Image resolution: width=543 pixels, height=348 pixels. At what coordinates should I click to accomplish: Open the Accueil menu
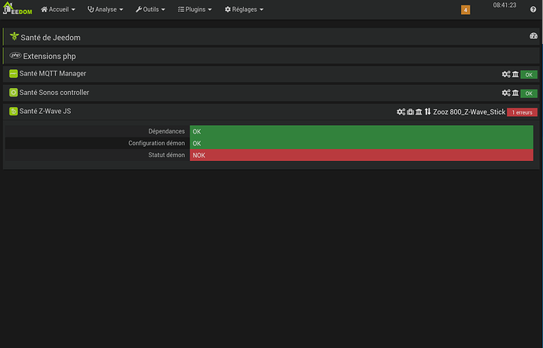click(57, 9)
